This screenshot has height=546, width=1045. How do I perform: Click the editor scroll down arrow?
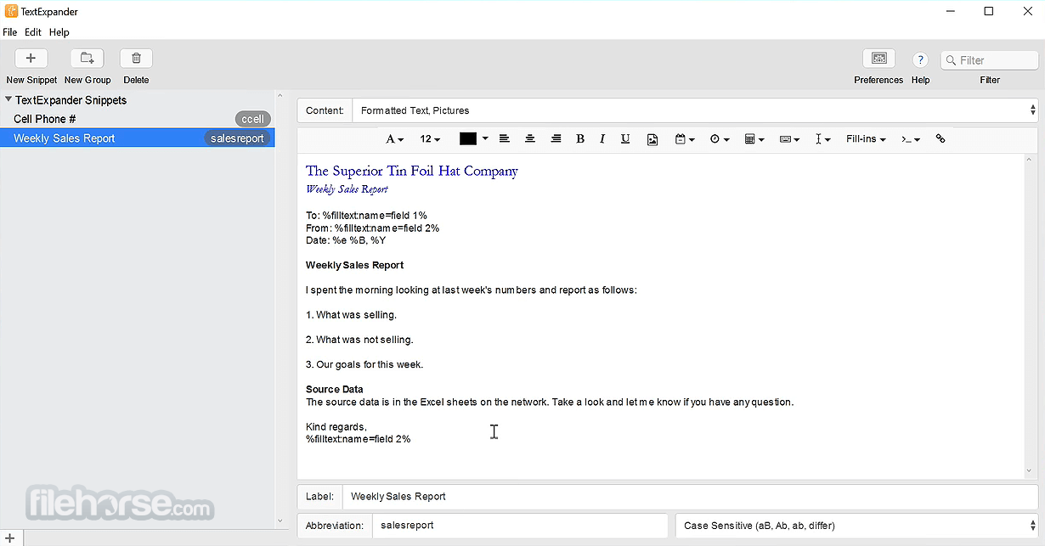tap(1029, 470)
